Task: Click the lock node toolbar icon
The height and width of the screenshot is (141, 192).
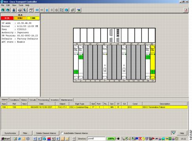Action: (14, 10)
